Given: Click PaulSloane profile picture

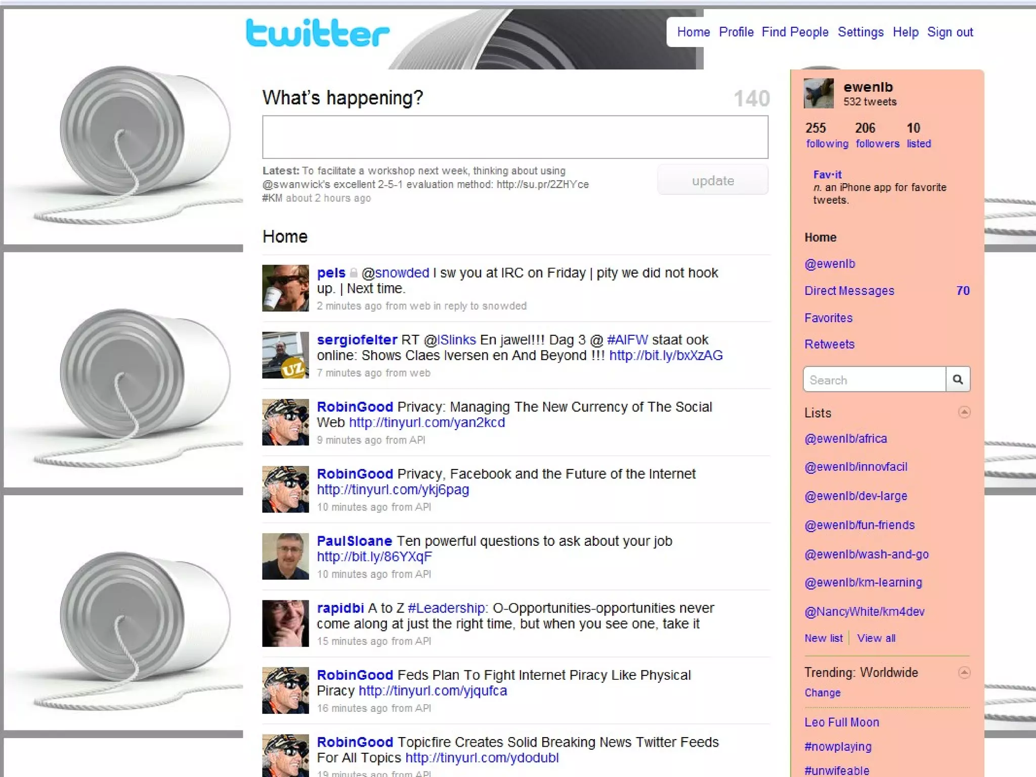Looking at the screenshot, I should click(x=285, y=556).
